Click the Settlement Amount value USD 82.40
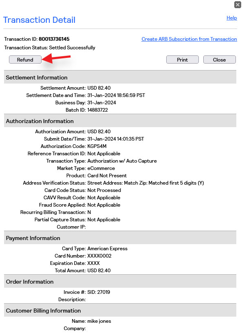242x335 pixels. point(99,88)
